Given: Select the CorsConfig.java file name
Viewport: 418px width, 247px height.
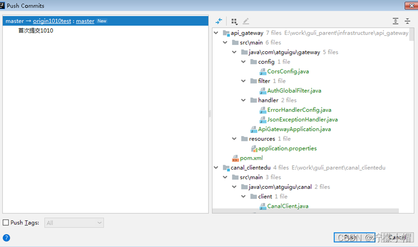Looking at the screenshot, I should (x=288, y=72).
